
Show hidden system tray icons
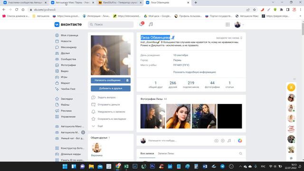tap(240, 166)
